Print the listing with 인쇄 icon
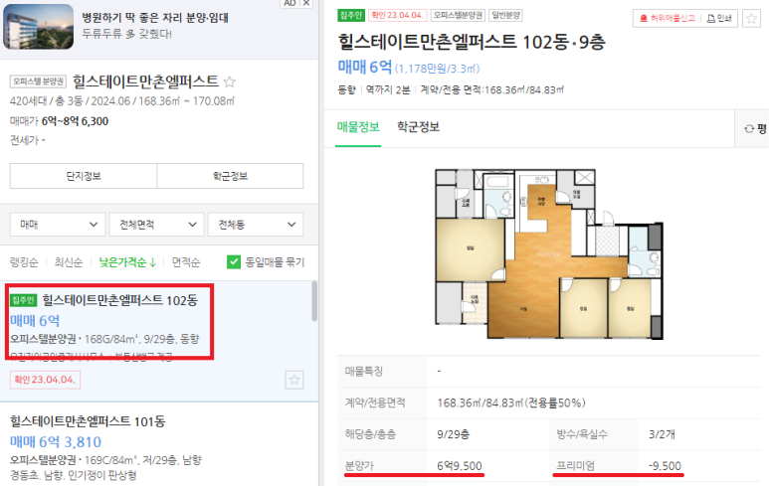This screenshot has height=486, width=769. click(x=719, y=19)
